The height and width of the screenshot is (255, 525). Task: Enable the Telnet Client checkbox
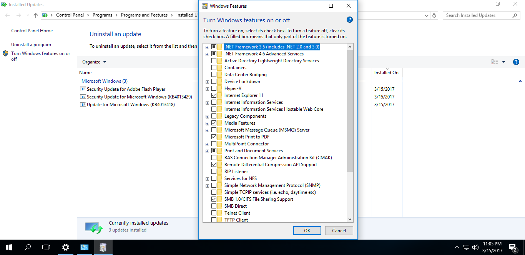(x=214, y=213)
